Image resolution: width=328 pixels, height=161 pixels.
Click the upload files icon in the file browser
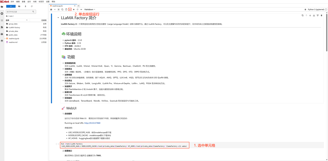pyautogui.click(x=25, y=6)
